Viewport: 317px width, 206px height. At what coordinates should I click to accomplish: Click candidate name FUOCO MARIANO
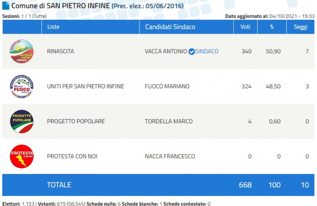tap(167, 86)
